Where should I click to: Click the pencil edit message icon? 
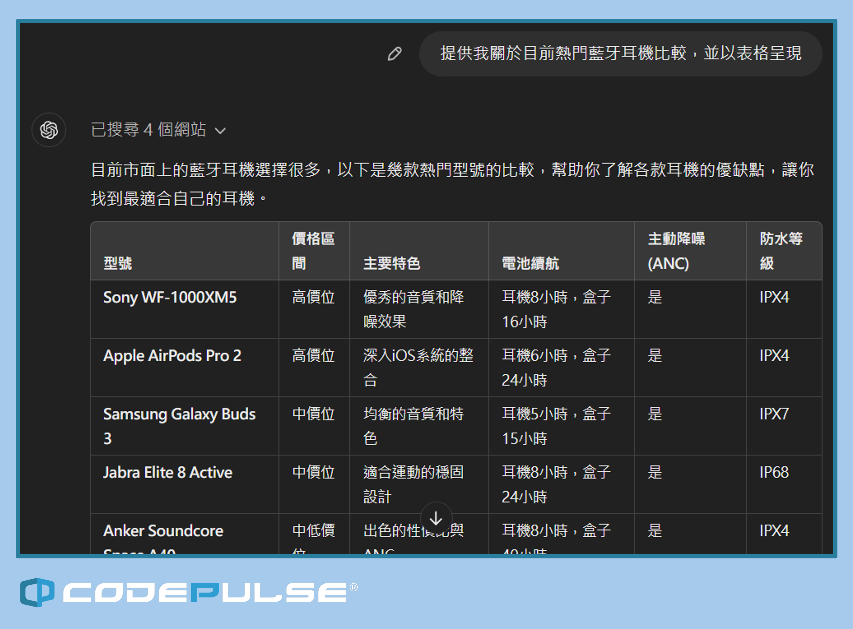click(x=395, y=54)
